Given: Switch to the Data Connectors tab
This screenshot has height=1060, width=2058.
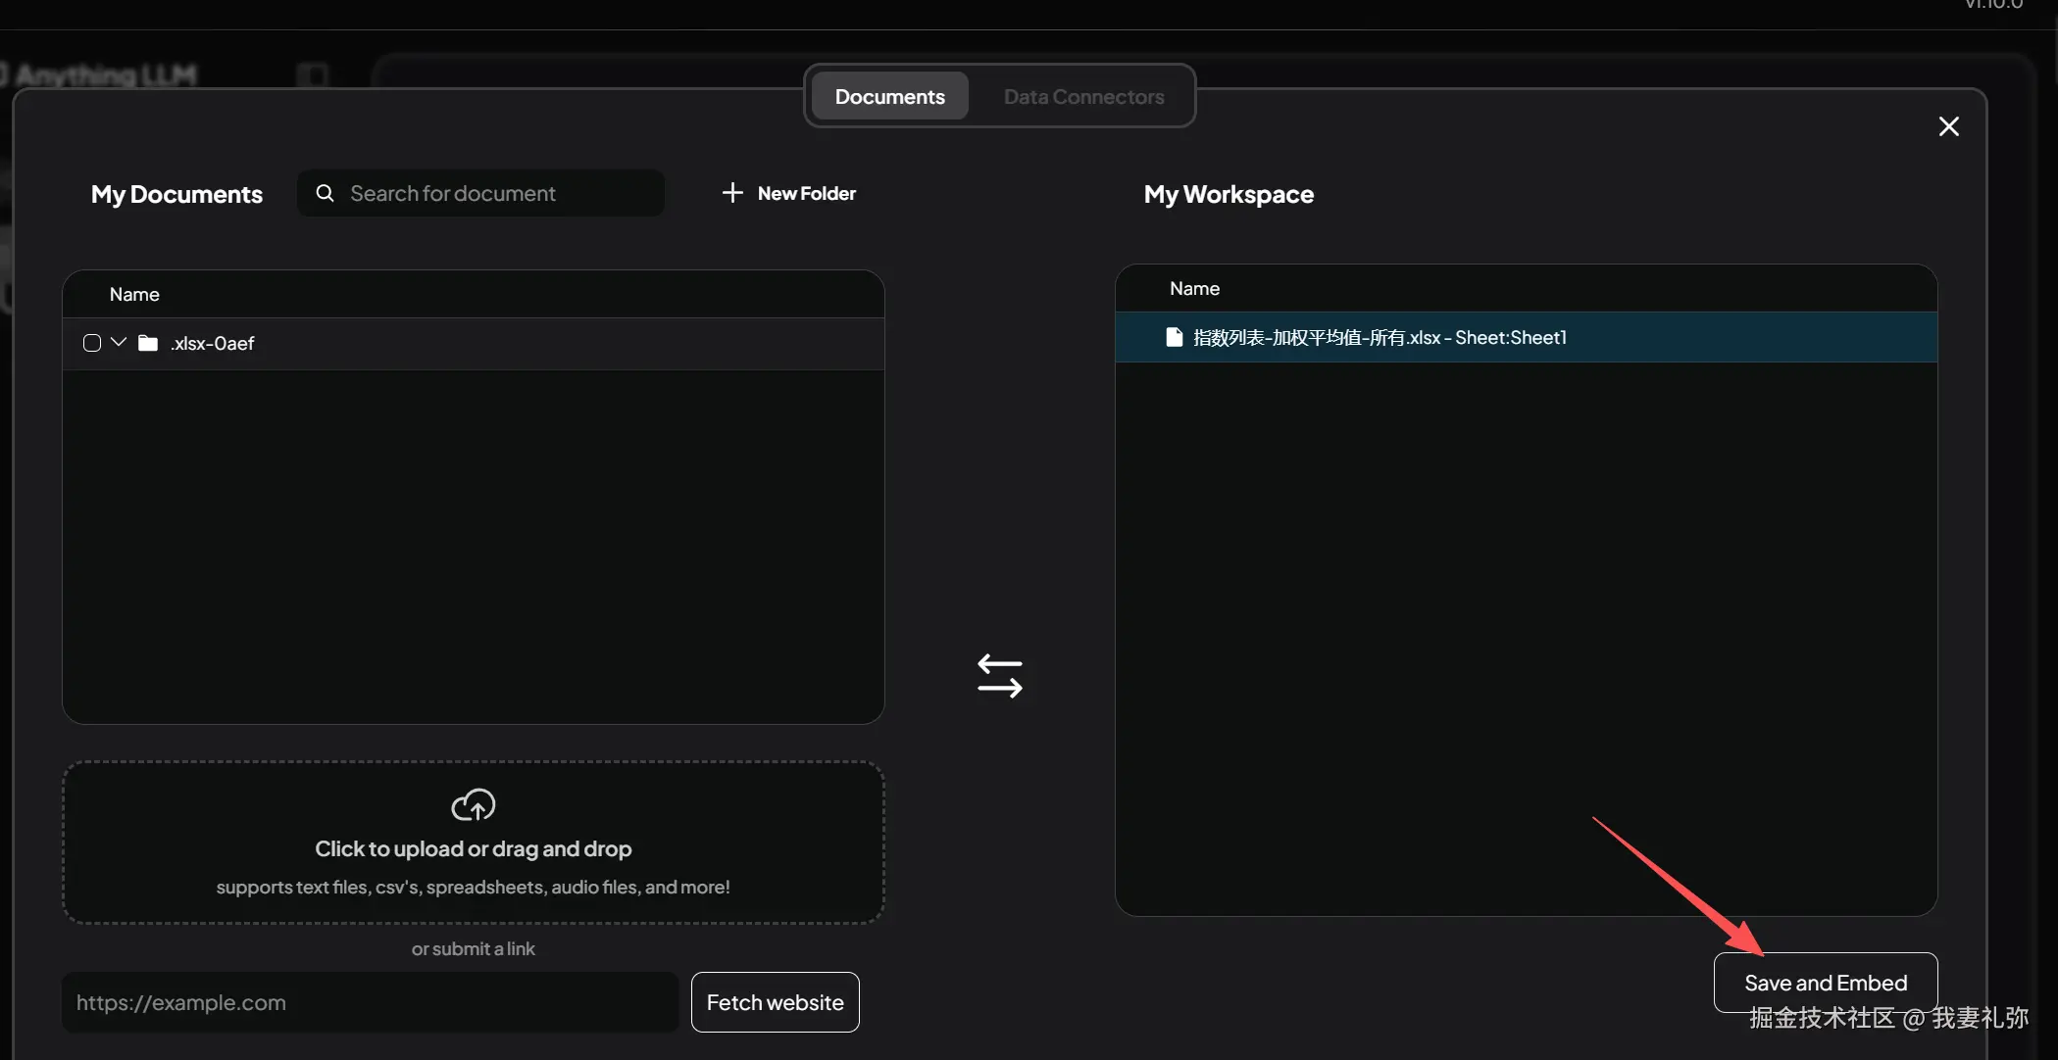Looking at the screenshot, I should 1083,96.
